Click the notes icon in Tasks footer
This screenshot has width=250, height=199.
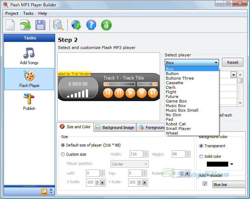pyautogui.click(x=44, y=191)
